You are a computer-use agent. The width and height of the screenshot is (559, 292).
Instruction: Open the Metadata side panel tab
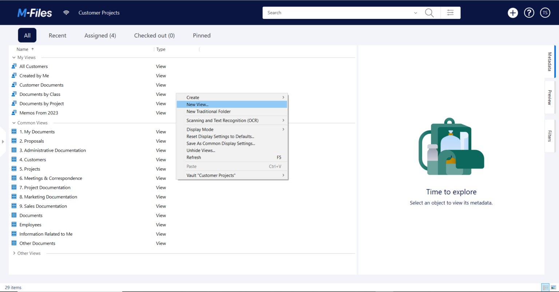click(549, 62)
